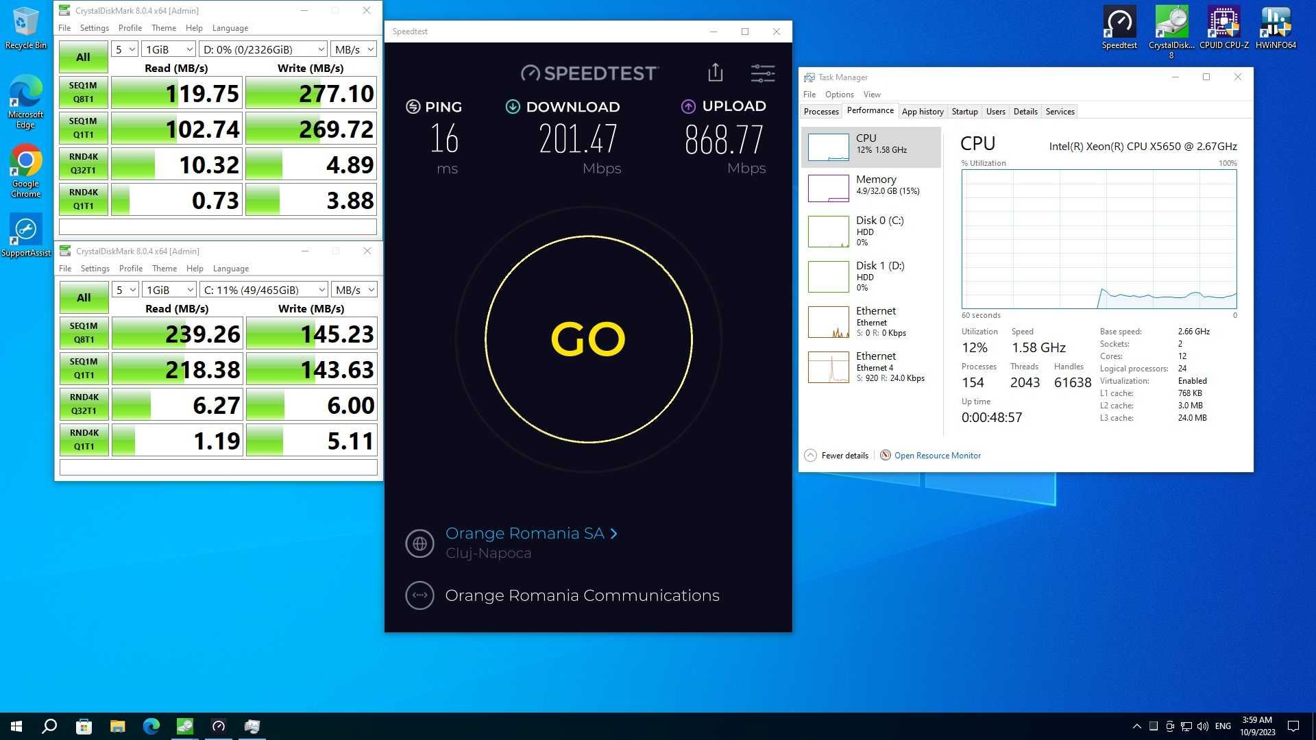
Task: Click All button in D: drive CrystalDiskMark
Action: [83, 57]
